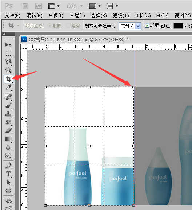The height and width of the screenshot is (210, 192).
Task: Select the Magic Wand tool
Action: pos(8,70)
